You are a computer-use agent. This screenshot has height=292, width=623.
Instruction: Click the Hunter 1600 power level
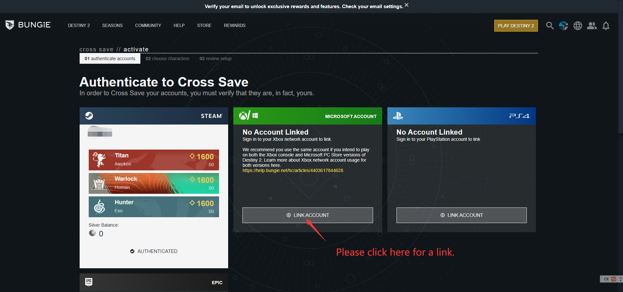coord(202,203)
